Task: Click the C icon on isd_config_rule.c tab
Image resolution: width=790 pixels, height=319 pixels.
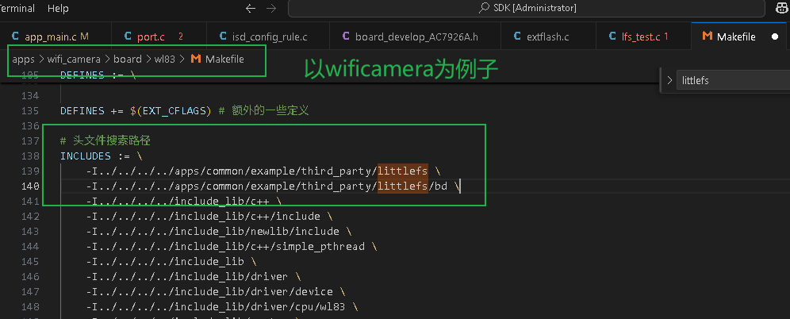Action: click(x=223, y=37)
